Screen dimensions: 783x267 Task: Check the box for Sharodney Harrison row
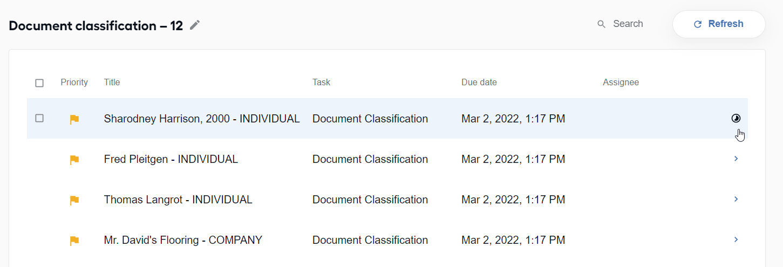39,118
